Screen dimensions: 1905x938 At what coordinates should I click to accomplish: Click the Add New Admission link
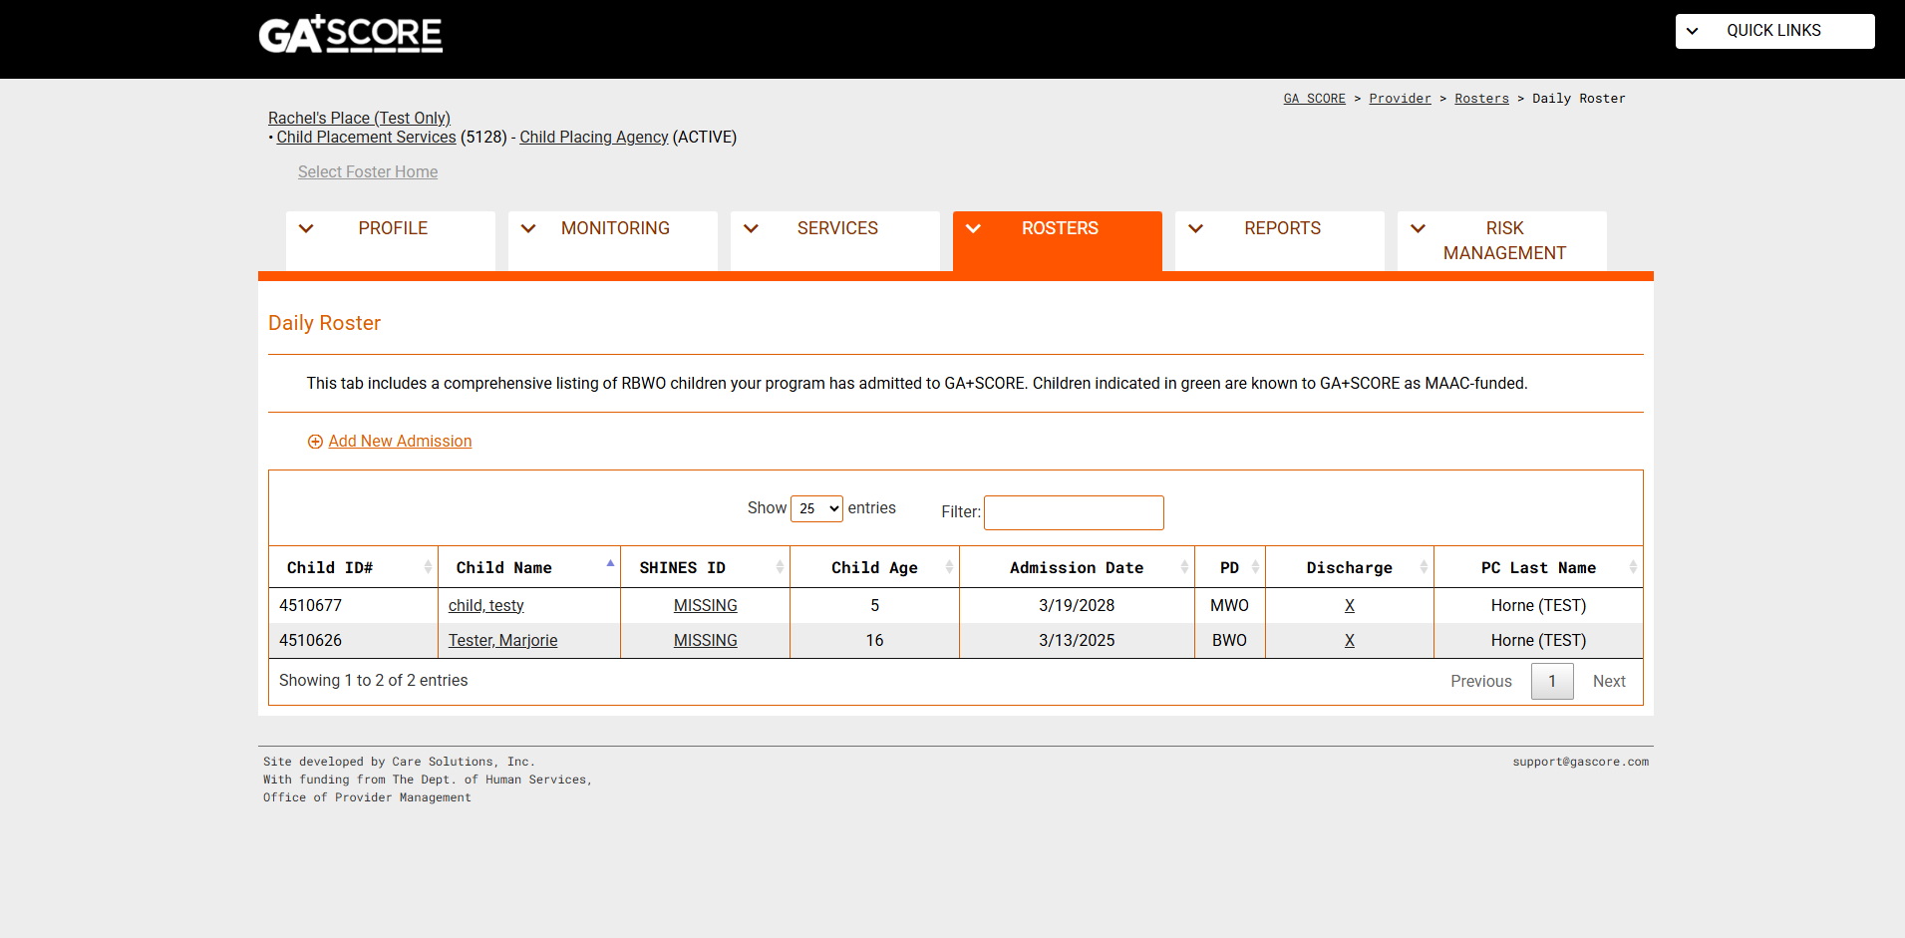(x=400, y=442)
